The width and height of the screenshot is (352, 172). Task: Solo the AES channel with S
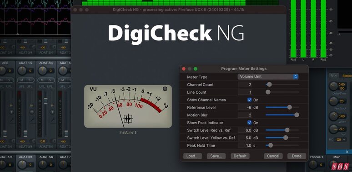[9, 80]
